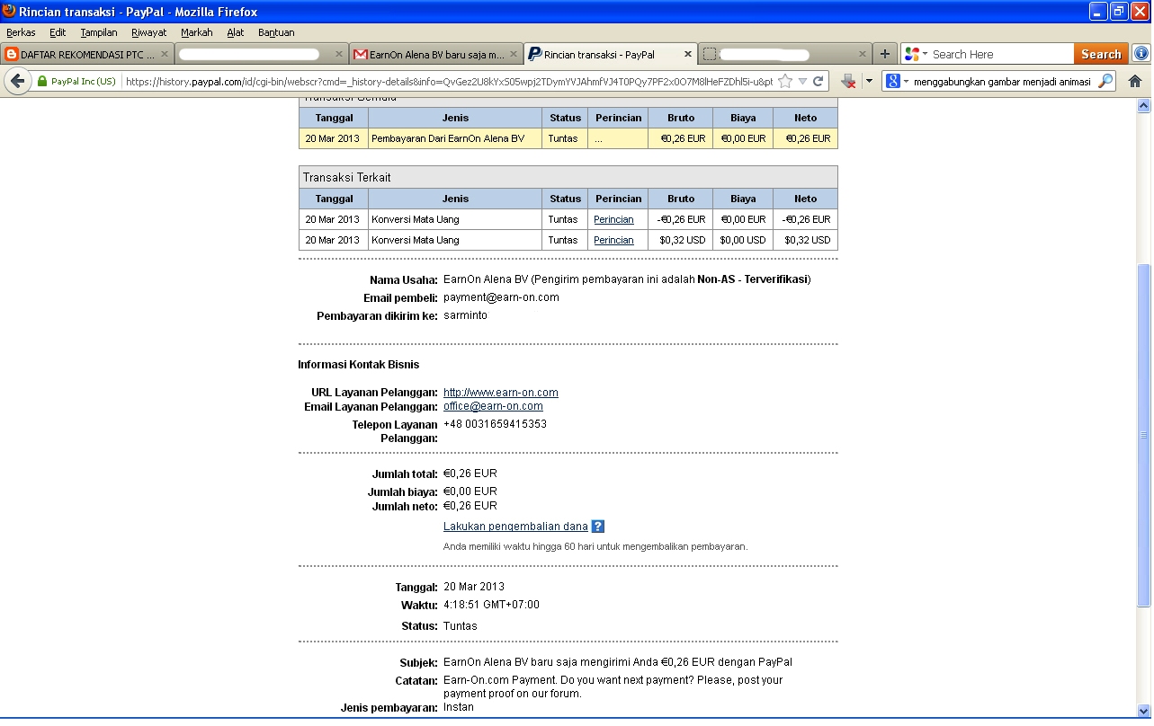This screenshot has width=1154, height=726.
Task: Click the Firefox icon in the title bar
Action: (x=9, y=11)
